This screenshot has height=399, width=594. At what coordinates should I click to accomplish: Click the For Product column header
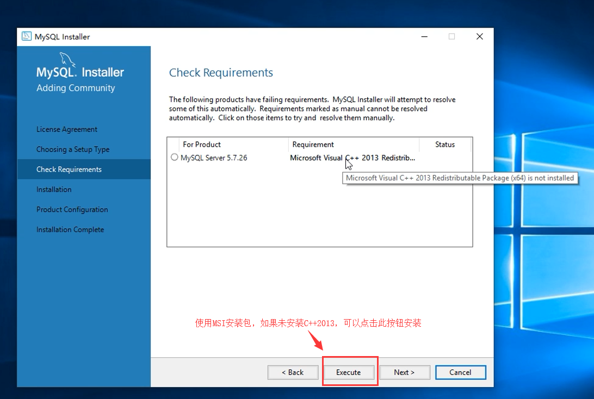click(234, 144)
